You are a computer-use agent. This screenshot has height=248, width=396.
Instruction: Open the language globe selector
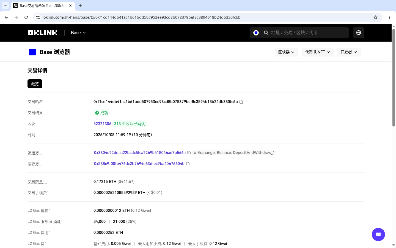pyautogui.click(x=359, y=33)
